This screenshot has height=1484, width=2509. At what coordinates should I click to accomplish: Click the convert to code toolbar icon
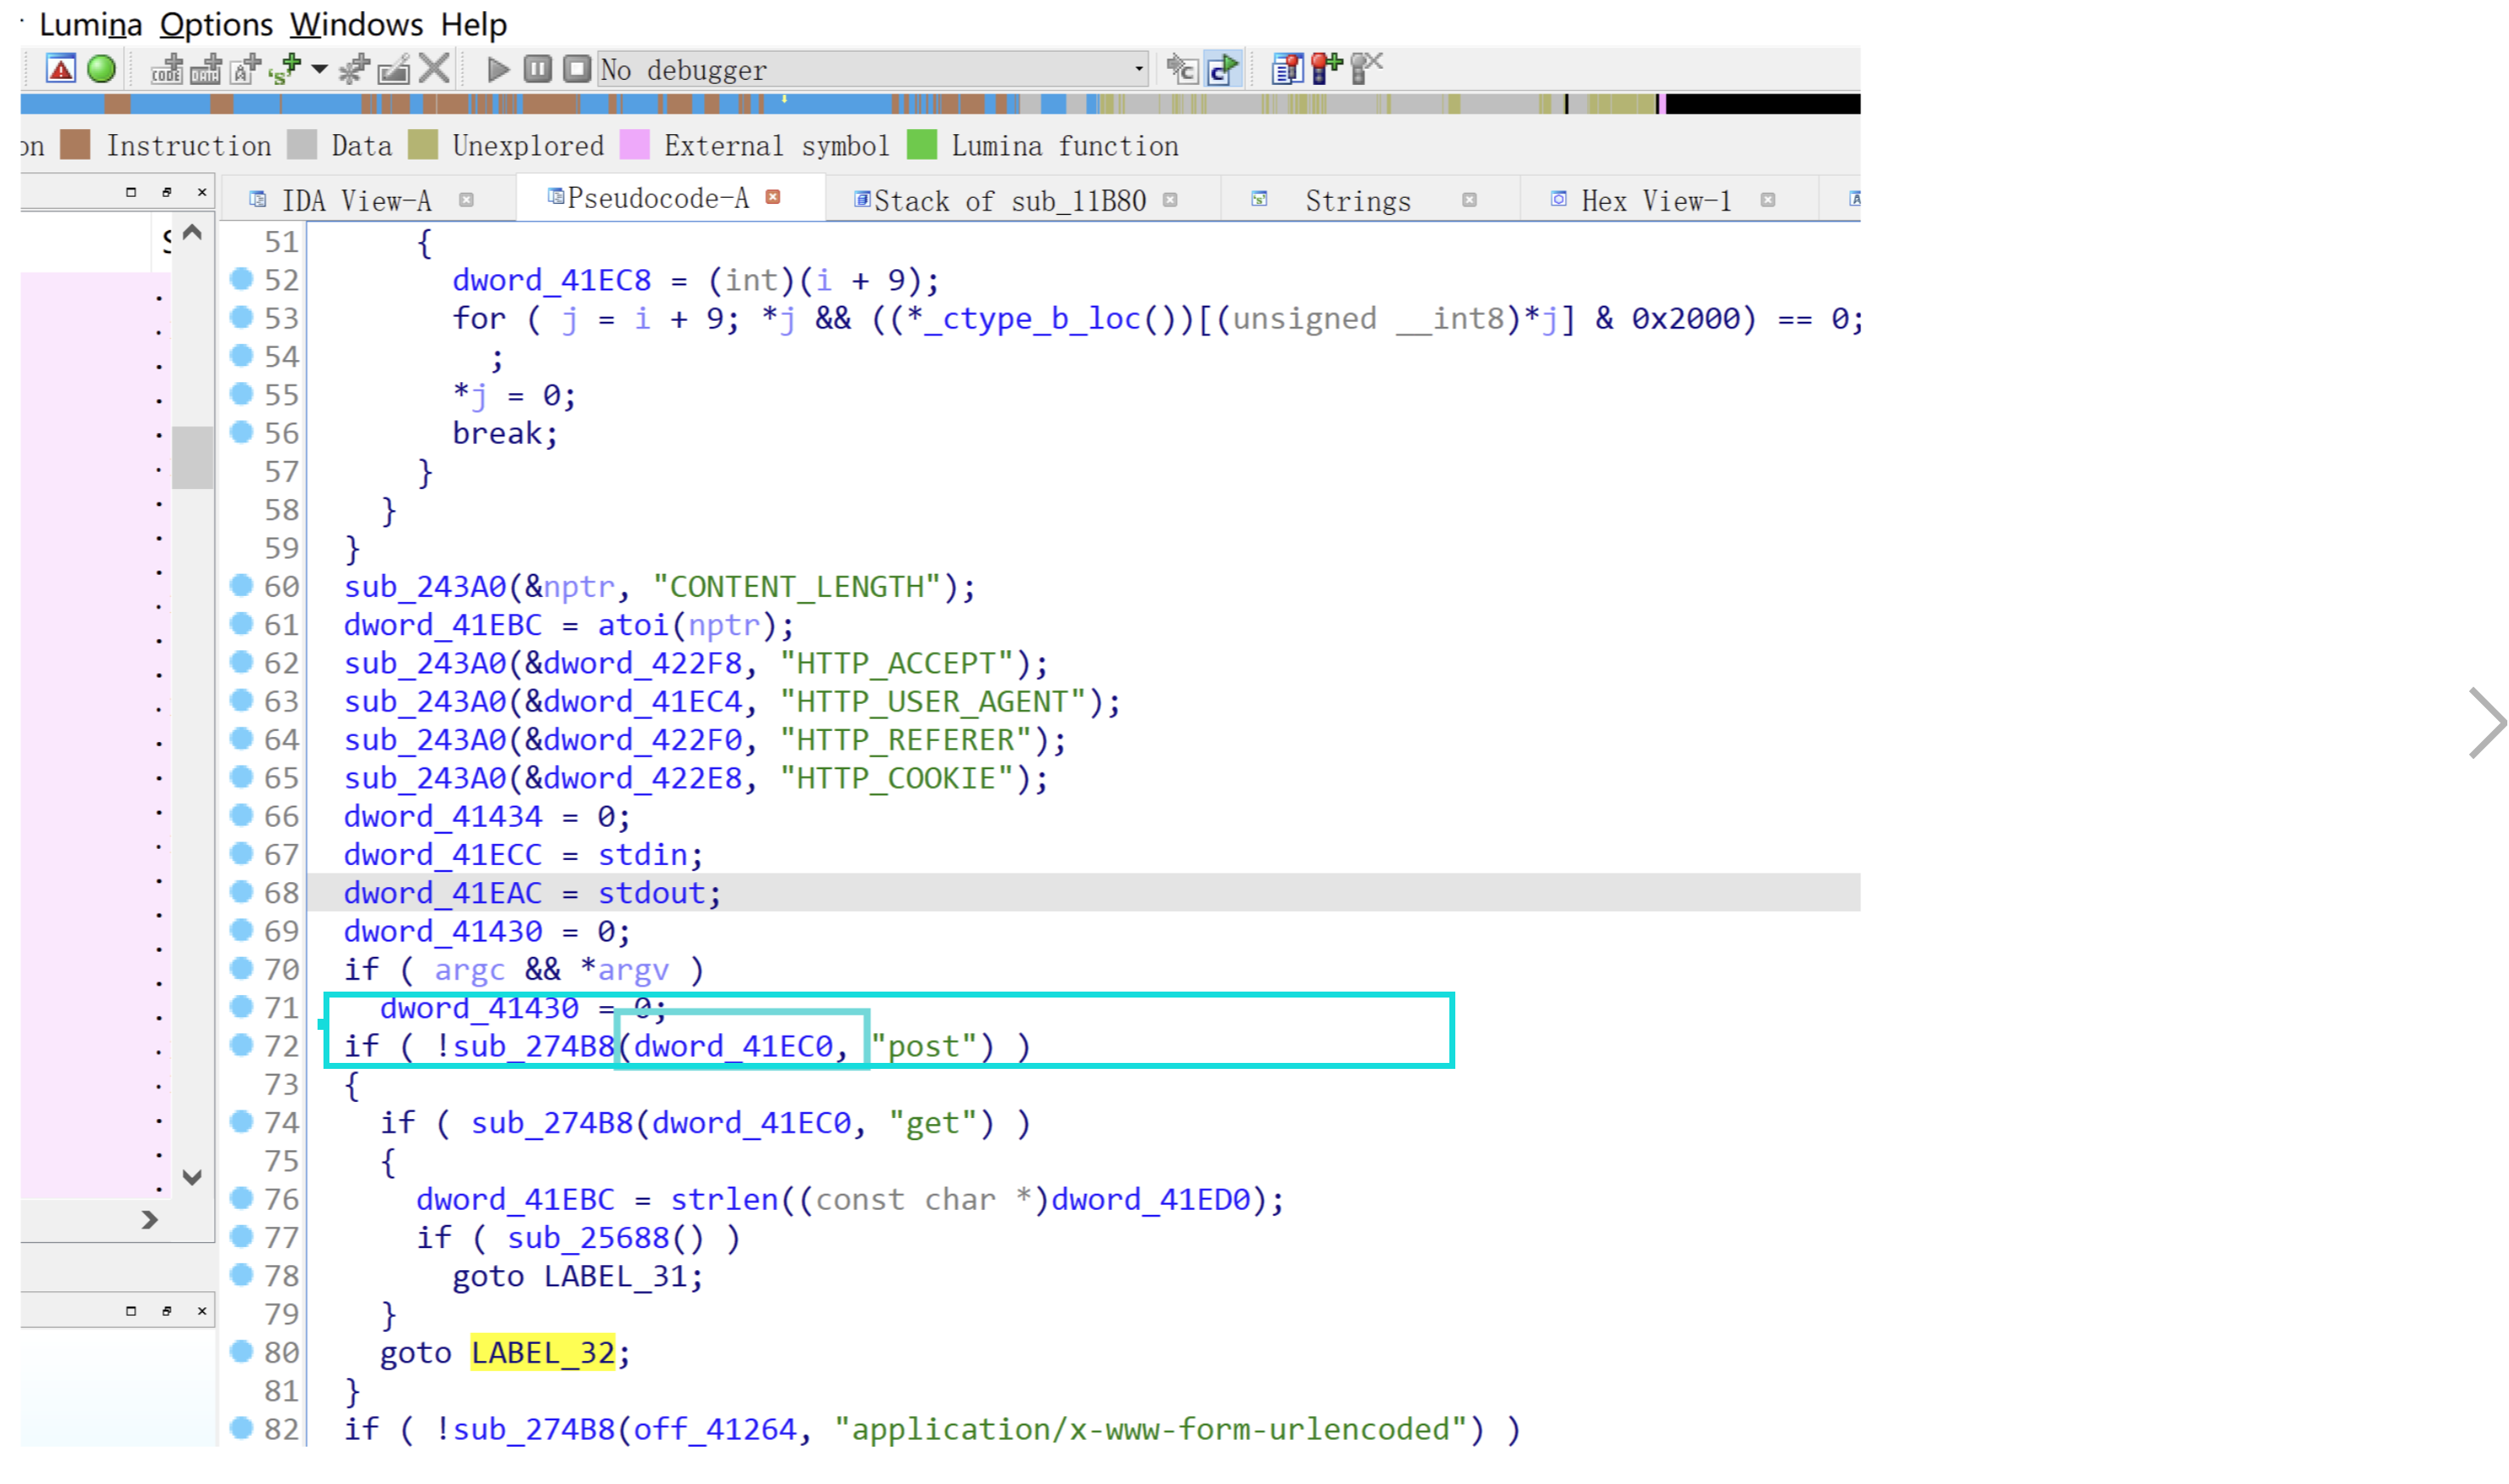click(x=166, y=69)
